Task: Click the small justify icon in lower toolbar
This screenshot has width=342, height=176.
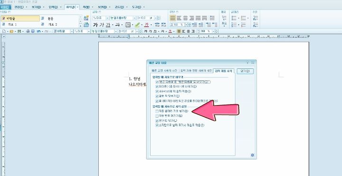Action: tap(179, 31)
